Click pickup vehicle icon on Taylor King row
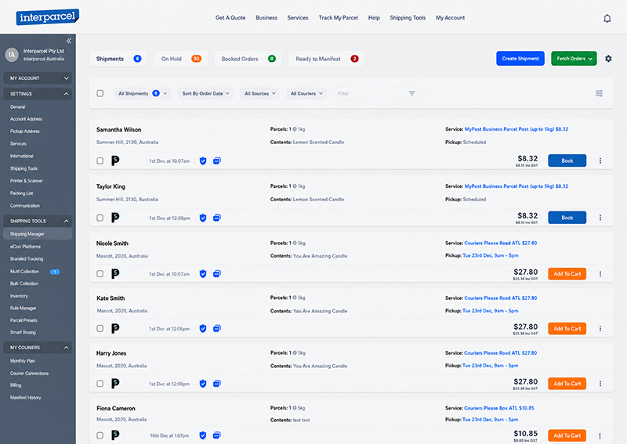The height and width of the screenshot is (444, 627). click(x=217, y=218)
